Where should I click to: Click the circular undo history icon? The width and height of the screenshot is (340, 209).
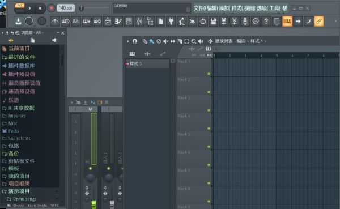tap(203, 22)
